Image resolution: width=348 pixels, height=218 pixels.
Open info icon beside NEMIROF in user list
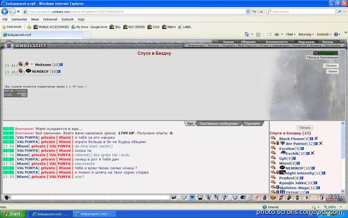click(x=313, y=168)
